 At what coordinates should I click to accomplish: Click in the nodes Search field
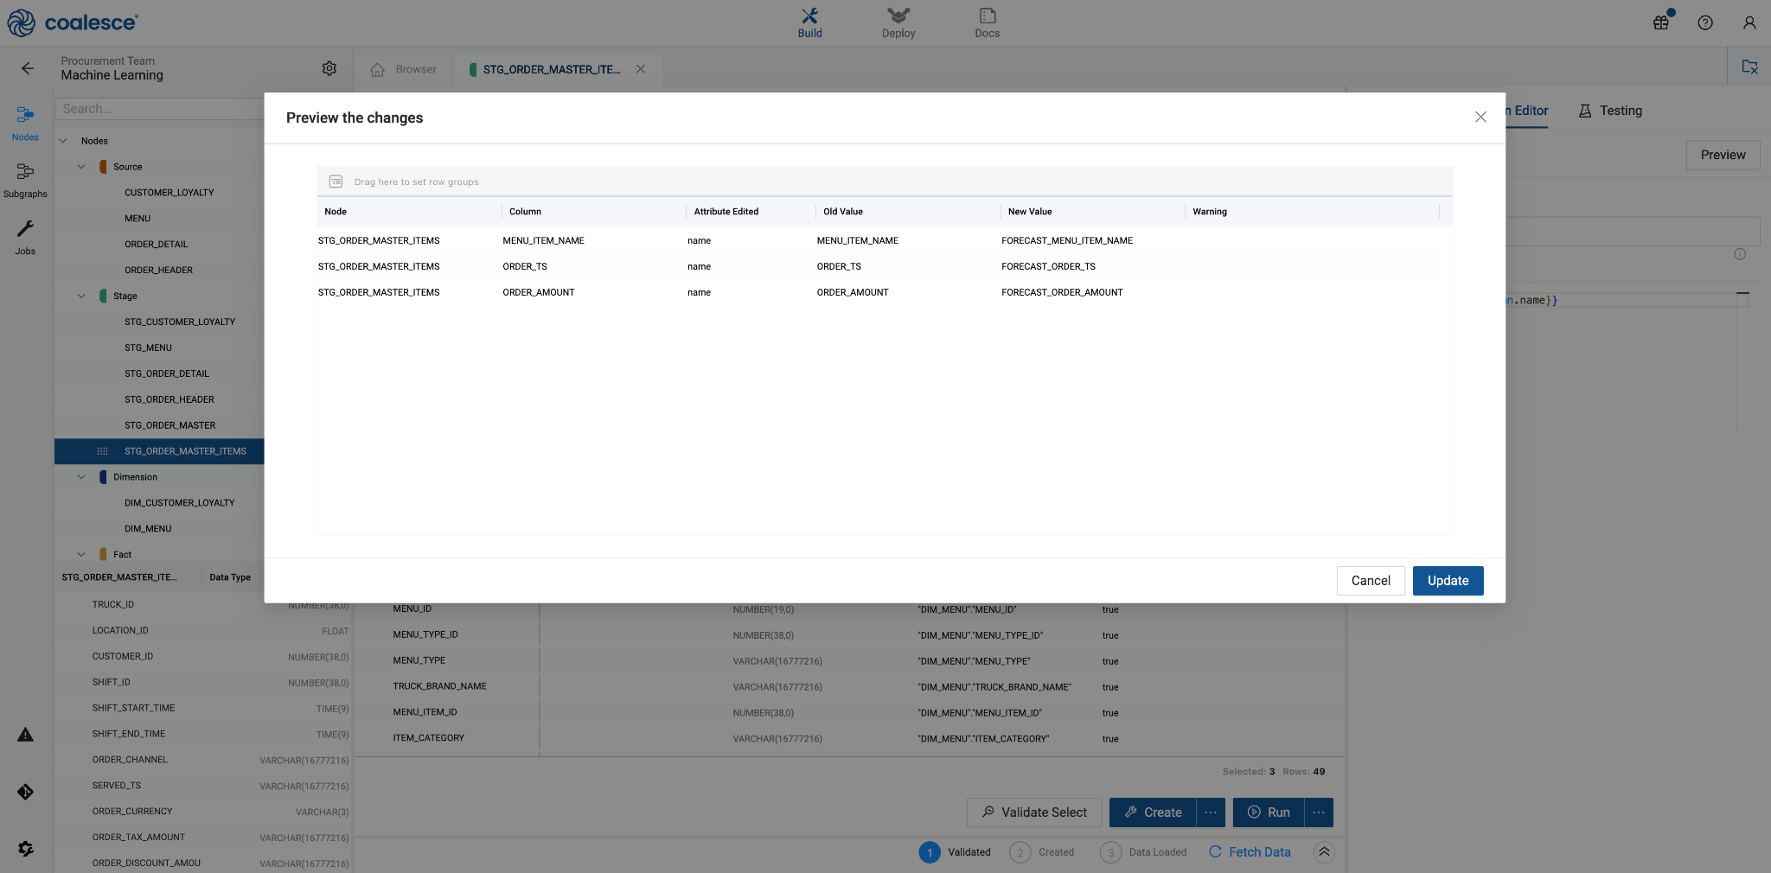coord(159,109)
